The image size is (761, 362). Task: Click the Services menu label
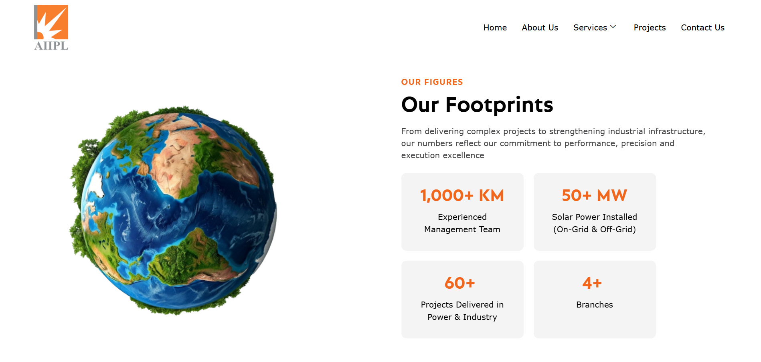590,28
